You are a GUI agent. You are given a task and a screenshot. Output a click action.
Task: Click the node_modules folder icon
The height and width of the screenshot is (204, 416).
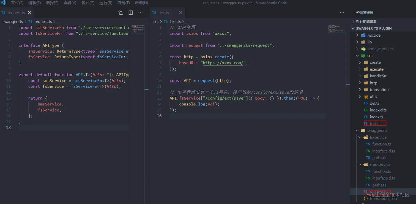363,49
